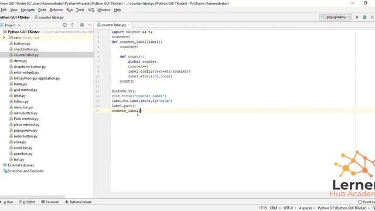Click Python GUI TKinter breadcrumb

click(x=15, y=18)
